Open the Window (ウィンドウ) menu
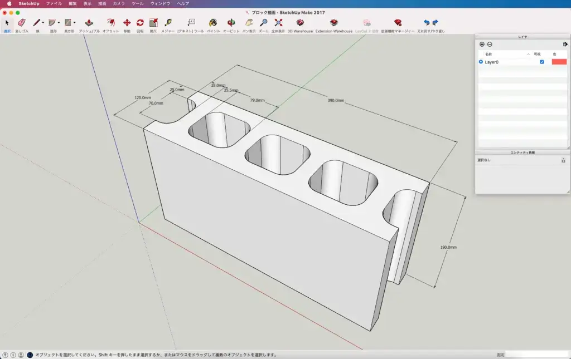This screenshot has width=571, height=359. click(160, 4)
